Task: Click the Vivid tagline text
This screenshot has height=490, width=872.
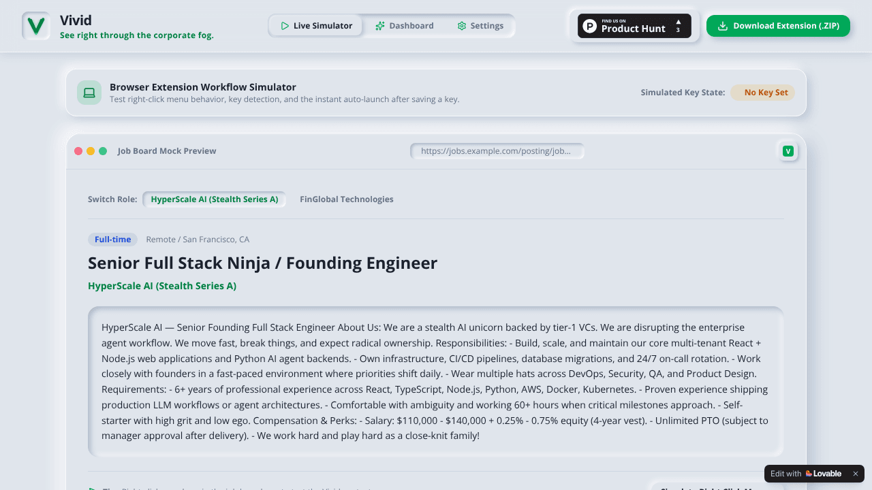Action: click(x=137, y=35)
